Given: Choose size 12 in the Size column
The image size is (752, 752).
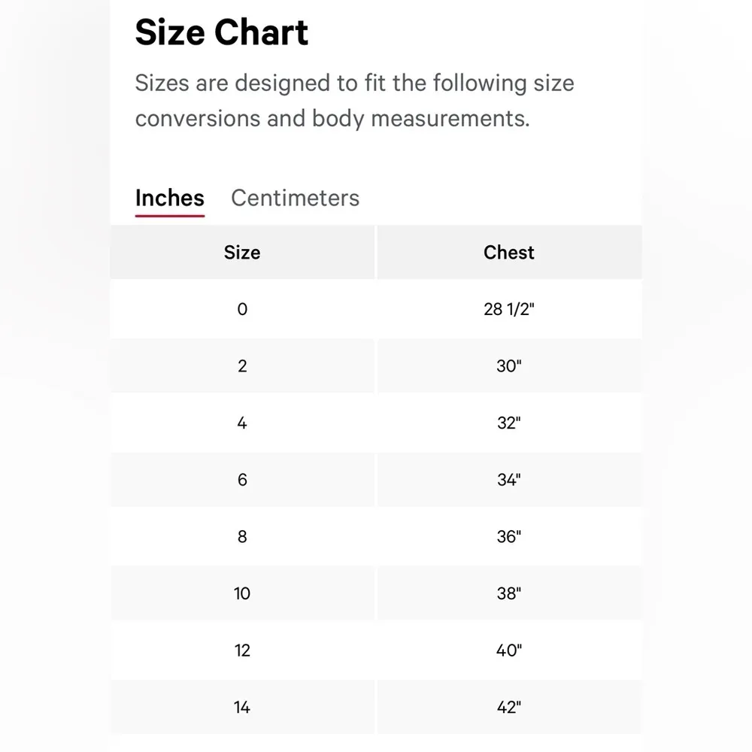Looking at the screenshot, I should click(x=242, y=650).
